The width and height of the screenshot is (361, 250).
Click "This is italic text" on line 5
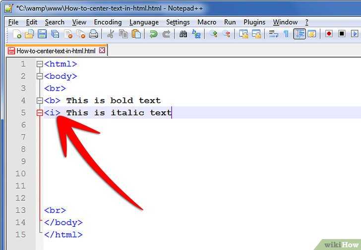click(x=119, y=112)
